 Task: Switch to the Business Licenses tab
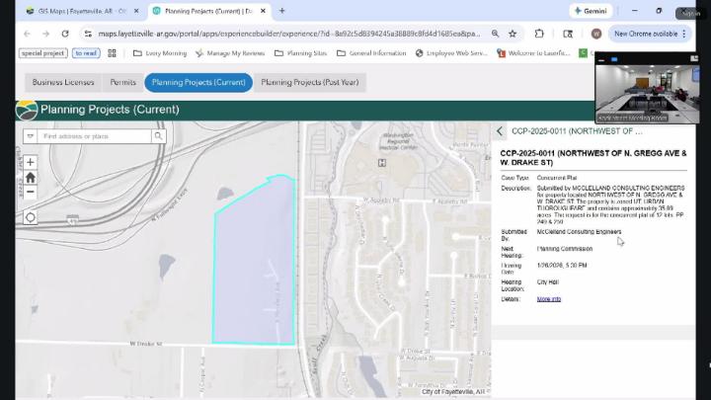(x=63, y=83)
